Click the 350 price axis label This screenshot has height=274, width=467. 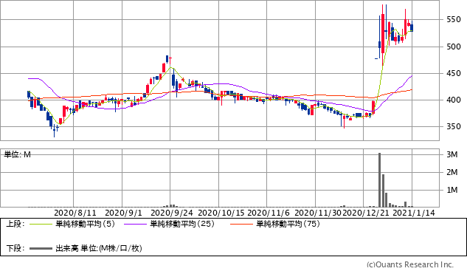pyautogui.click(x=454, y=127)
